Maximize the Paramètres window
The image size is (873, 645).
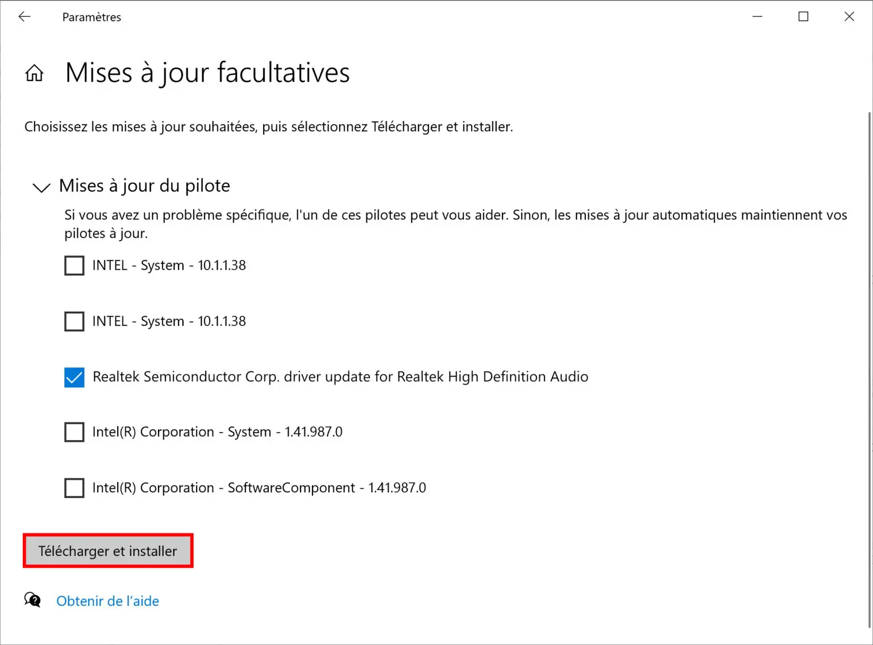803,16
